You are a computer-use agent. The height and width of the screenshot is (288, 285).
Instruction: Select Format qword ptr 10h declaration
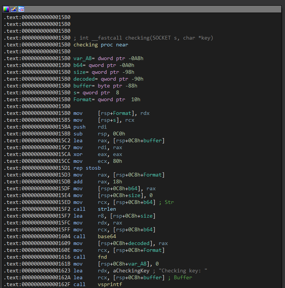[x=107, y=99]
